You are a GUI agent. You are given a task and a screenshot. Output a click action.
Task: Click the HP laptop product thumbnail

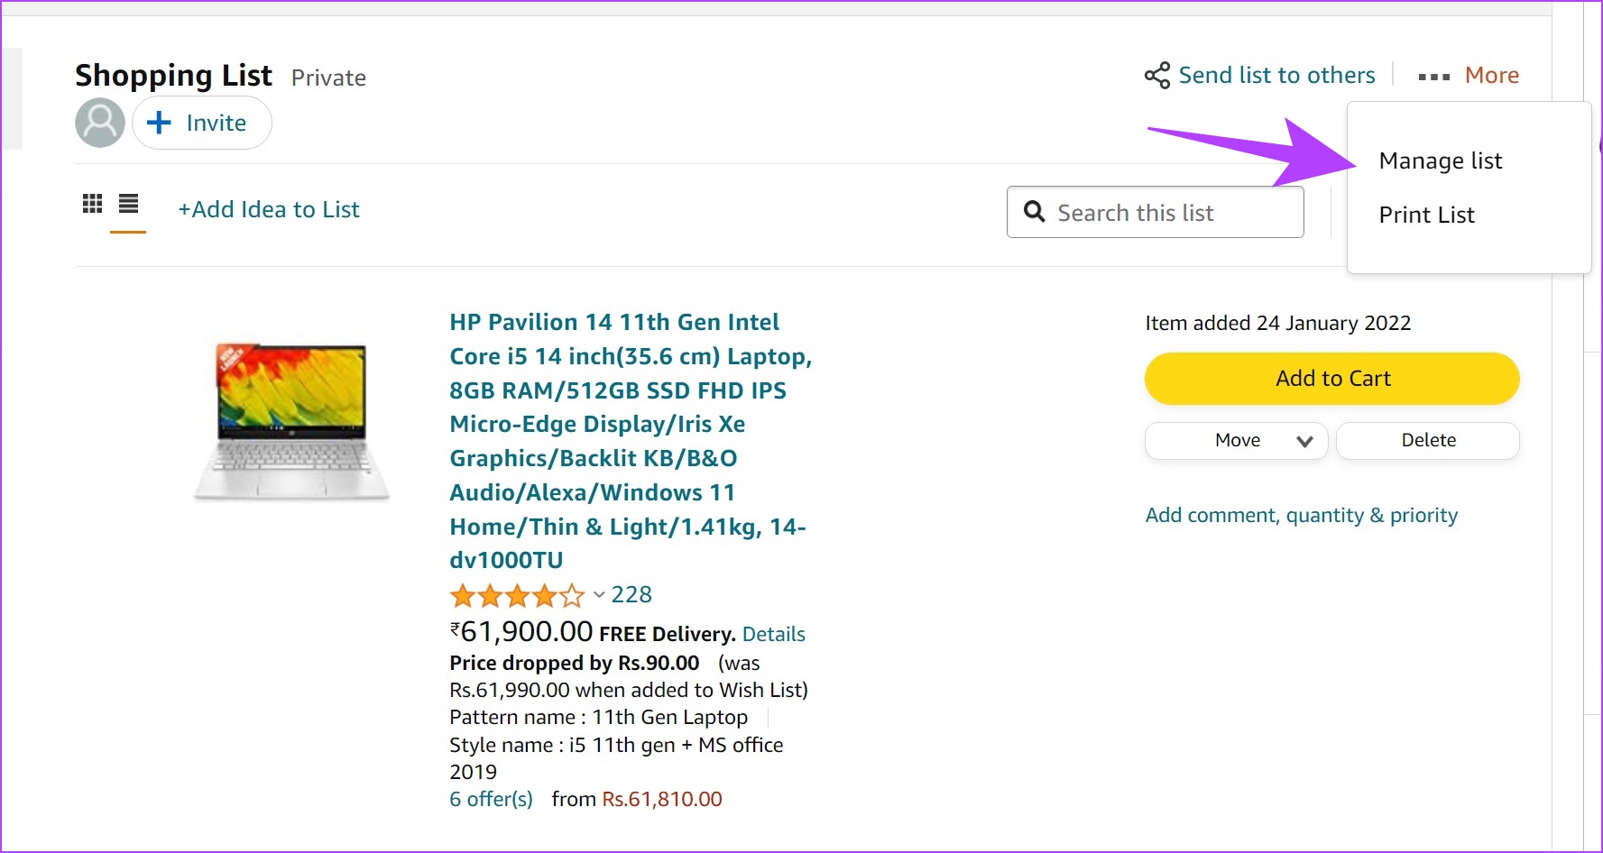pos(291,420)
